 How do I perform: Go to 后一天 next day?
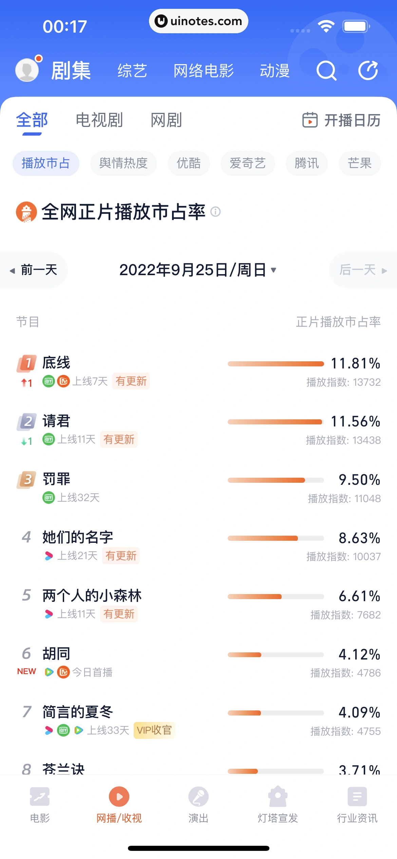[x=362, y=270]
